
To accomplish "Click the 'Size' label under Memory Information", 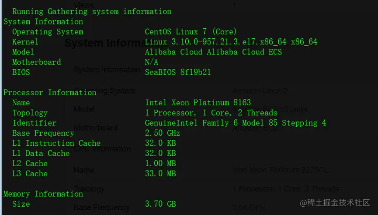I will pyautogui.click(x=21, y=204).
